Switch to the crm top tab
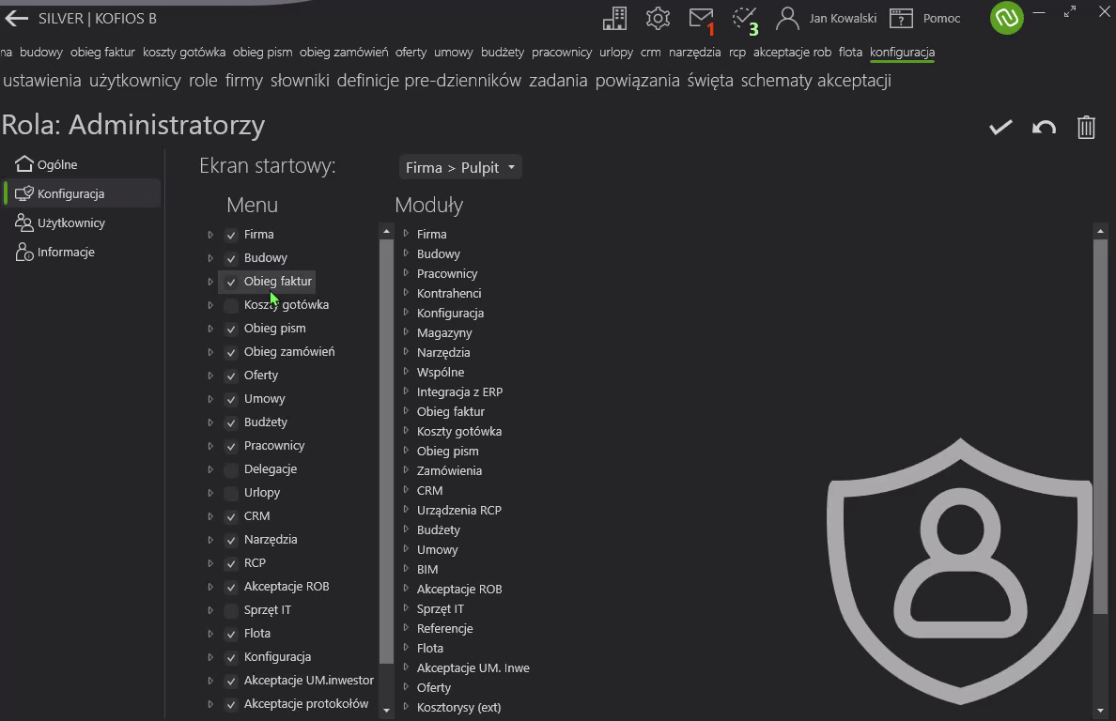This screenshot has width=1116, height=721. (x=650, y=52)
